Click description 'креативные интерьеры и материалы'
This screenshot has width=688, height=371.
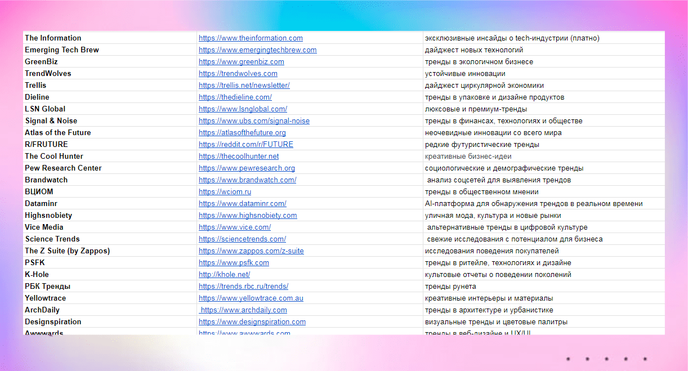click(489, 298)
